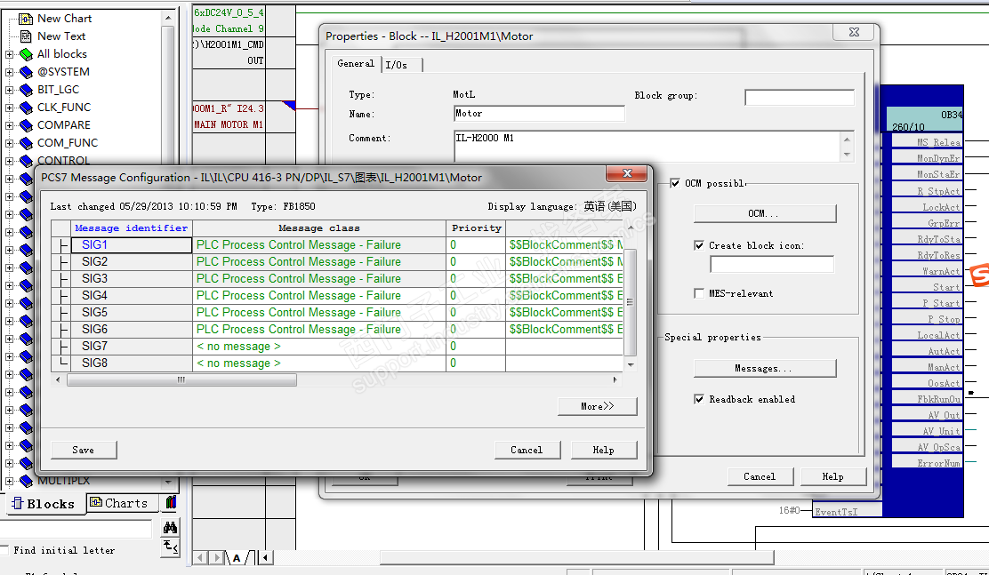The width and height of the screenshot is (989, 575).
Task: Click the SIG5 priority value 0
Action: (x=476, y=313)
